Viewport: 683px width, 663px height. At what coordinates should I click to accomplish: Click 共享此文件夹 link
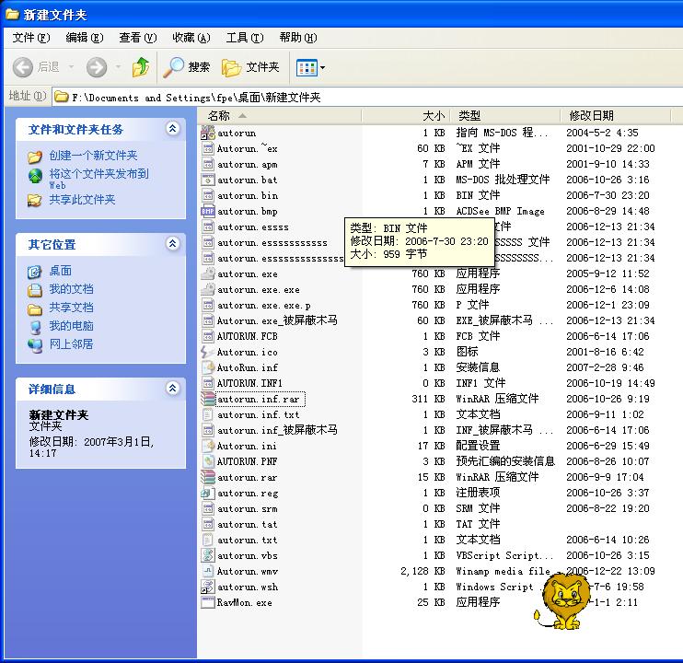(x=82, y=200)
